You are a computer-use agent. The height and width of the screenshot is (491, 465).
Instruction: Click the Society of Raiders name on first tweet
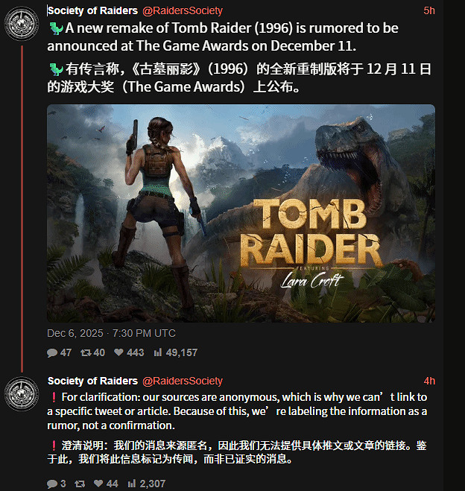click(x=92, y=10)
